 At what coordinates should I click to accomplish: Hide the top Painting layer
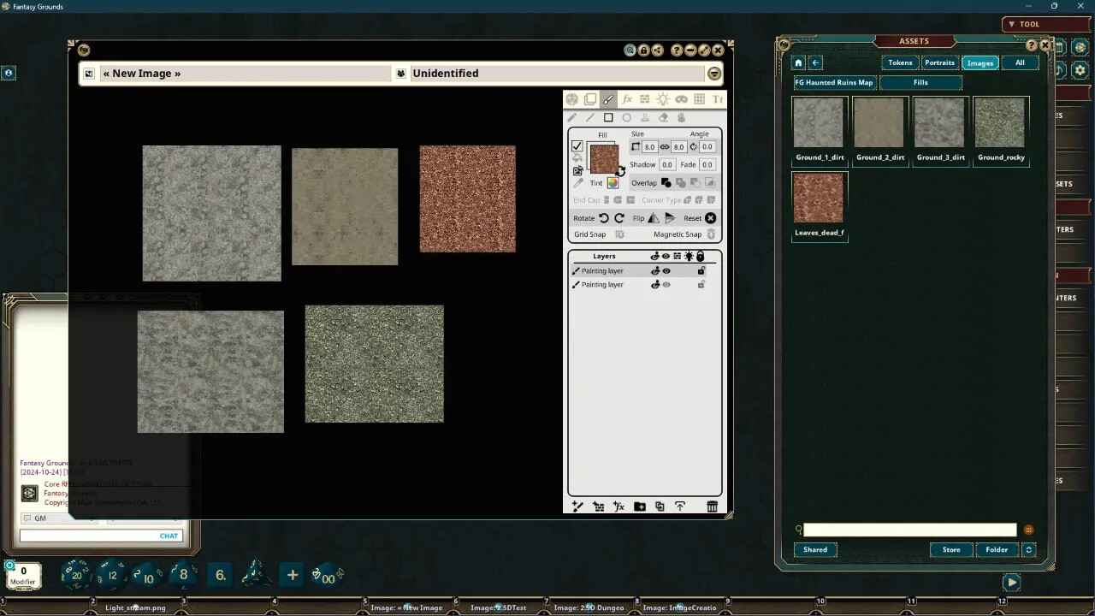pyautogui.click(x=666, y=271)
